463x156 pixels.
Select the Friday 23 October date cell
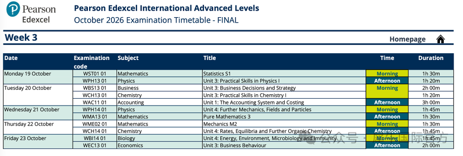tap(38, 142)
